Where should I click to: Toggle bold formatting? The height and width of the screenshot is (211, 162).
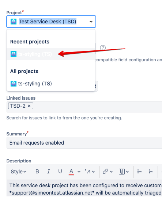coord(37,172)
